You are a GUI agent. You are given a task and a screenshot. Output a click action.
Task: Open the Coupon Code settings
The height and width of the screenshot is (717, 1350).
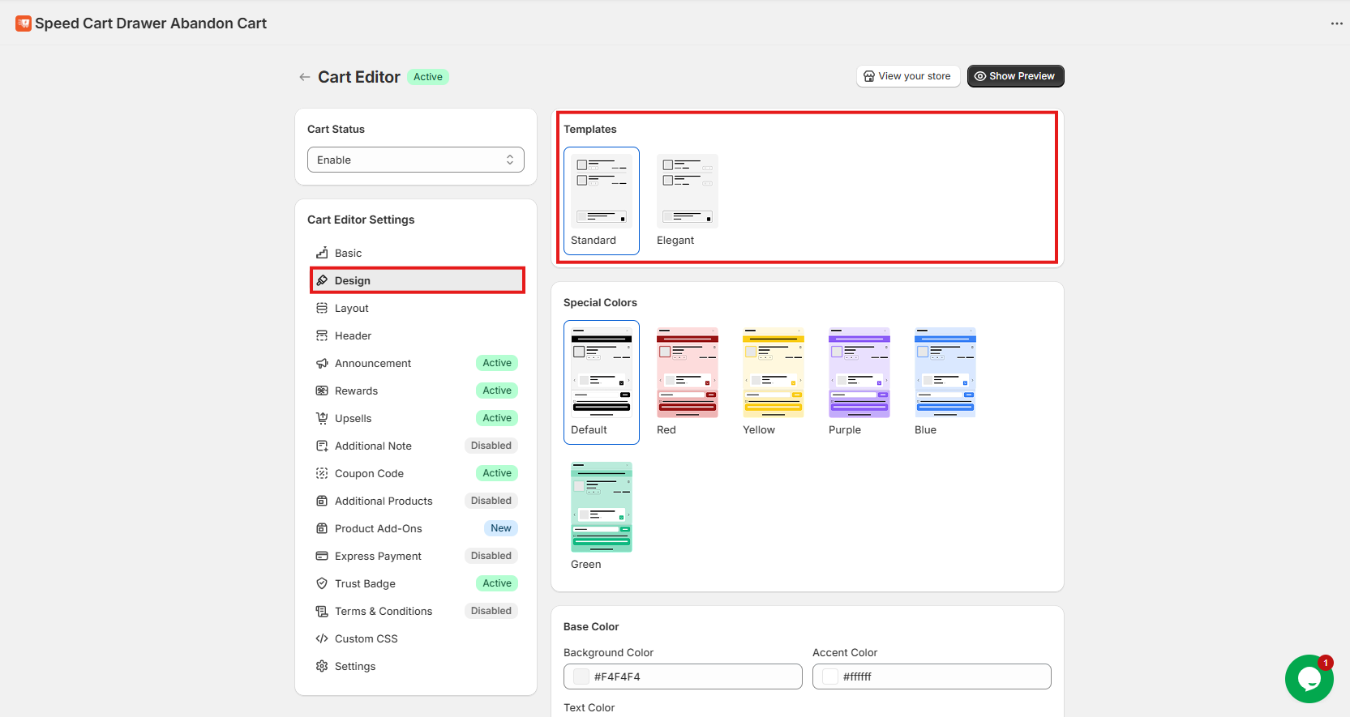click(369, 474)
